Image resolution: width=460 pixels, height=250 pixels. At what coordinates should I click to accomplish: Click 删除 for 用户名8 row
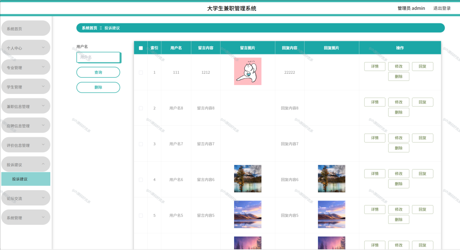pos(399,112)
